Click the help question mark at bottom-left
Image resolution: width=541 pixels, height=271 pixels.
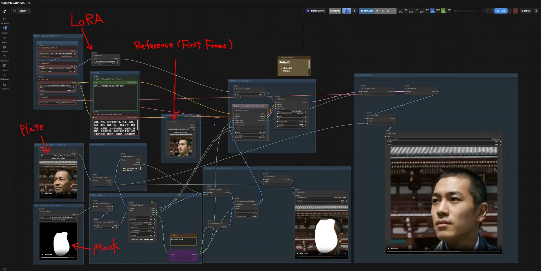click(5, 269)
